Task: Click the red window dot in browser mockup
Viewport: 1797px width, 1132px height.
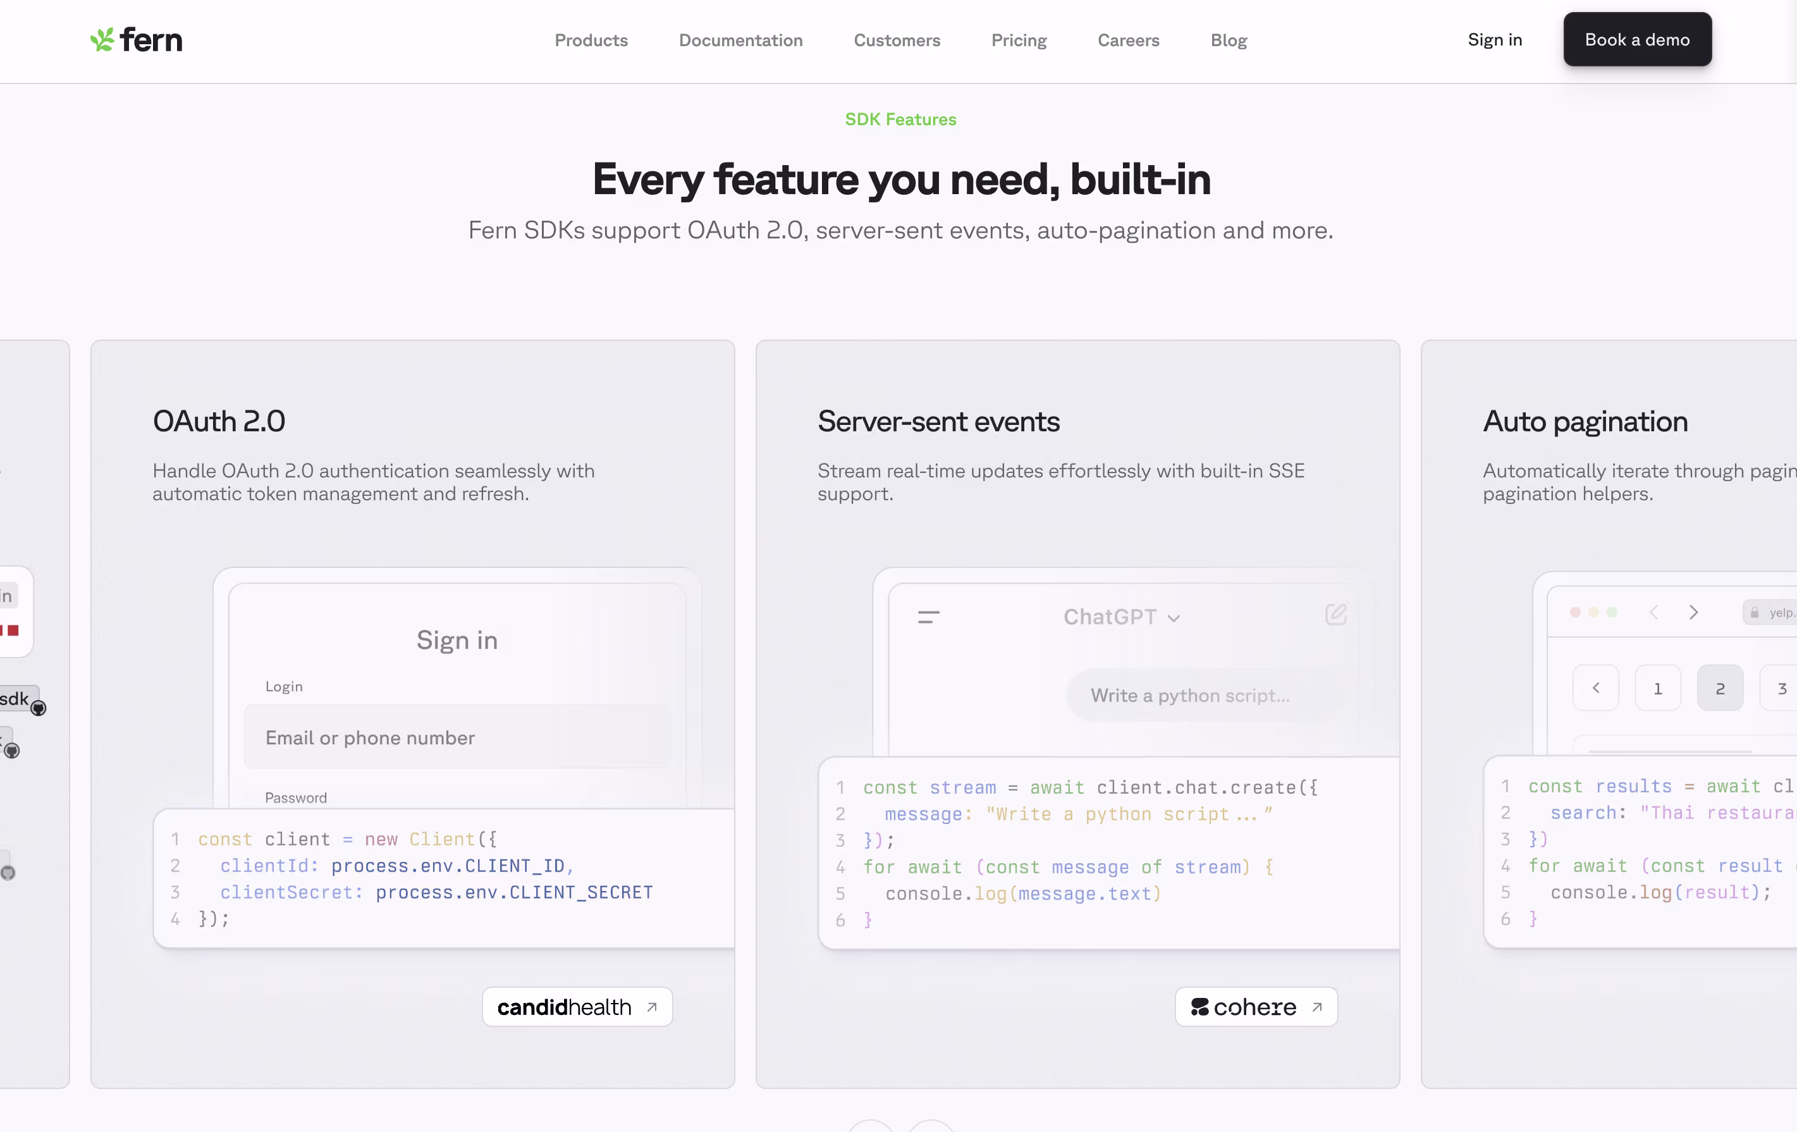Action: point(1574,612)
